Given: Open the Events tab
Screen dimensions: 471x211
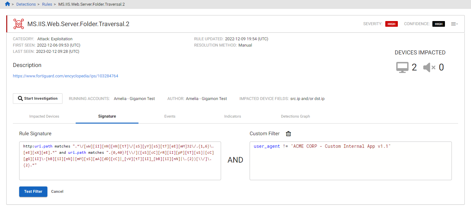Looking at the screenshot, I should (x=170, y=116).
